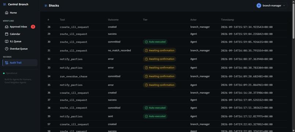295x132 pixels.
Task: Click the Central Branch logo icon
Action: tap(5, 4)
